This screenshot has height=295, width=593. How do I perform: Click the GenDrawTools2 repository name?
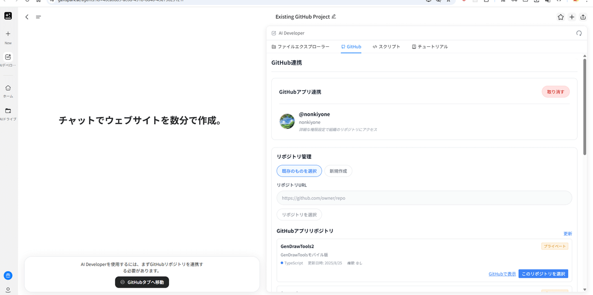pyautogui.click(x=297, y=246)
